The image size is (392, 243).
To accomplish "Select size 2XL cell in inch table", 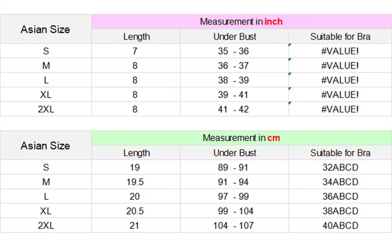I will click(x=46, y=109).
